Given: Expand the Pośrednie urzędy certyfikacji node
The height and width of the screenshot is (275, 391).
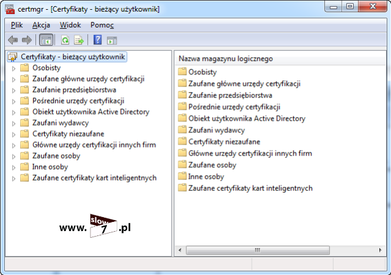Looking at the screenshot, I should [13, 101].
